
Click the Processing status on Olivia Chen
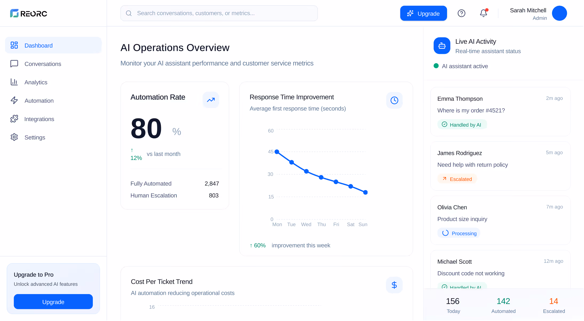click(x=459, y=233)
